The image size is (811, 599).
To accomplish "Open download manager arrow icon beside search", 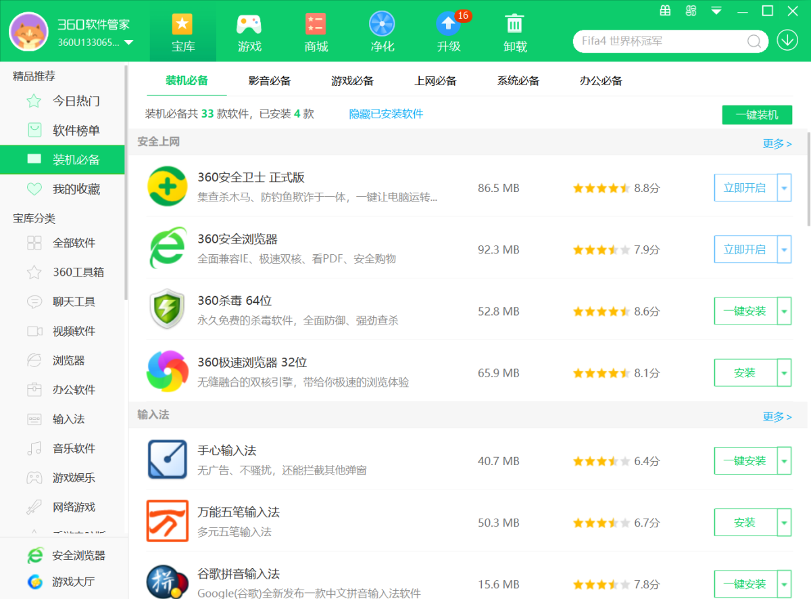I will tap(787, 41).
